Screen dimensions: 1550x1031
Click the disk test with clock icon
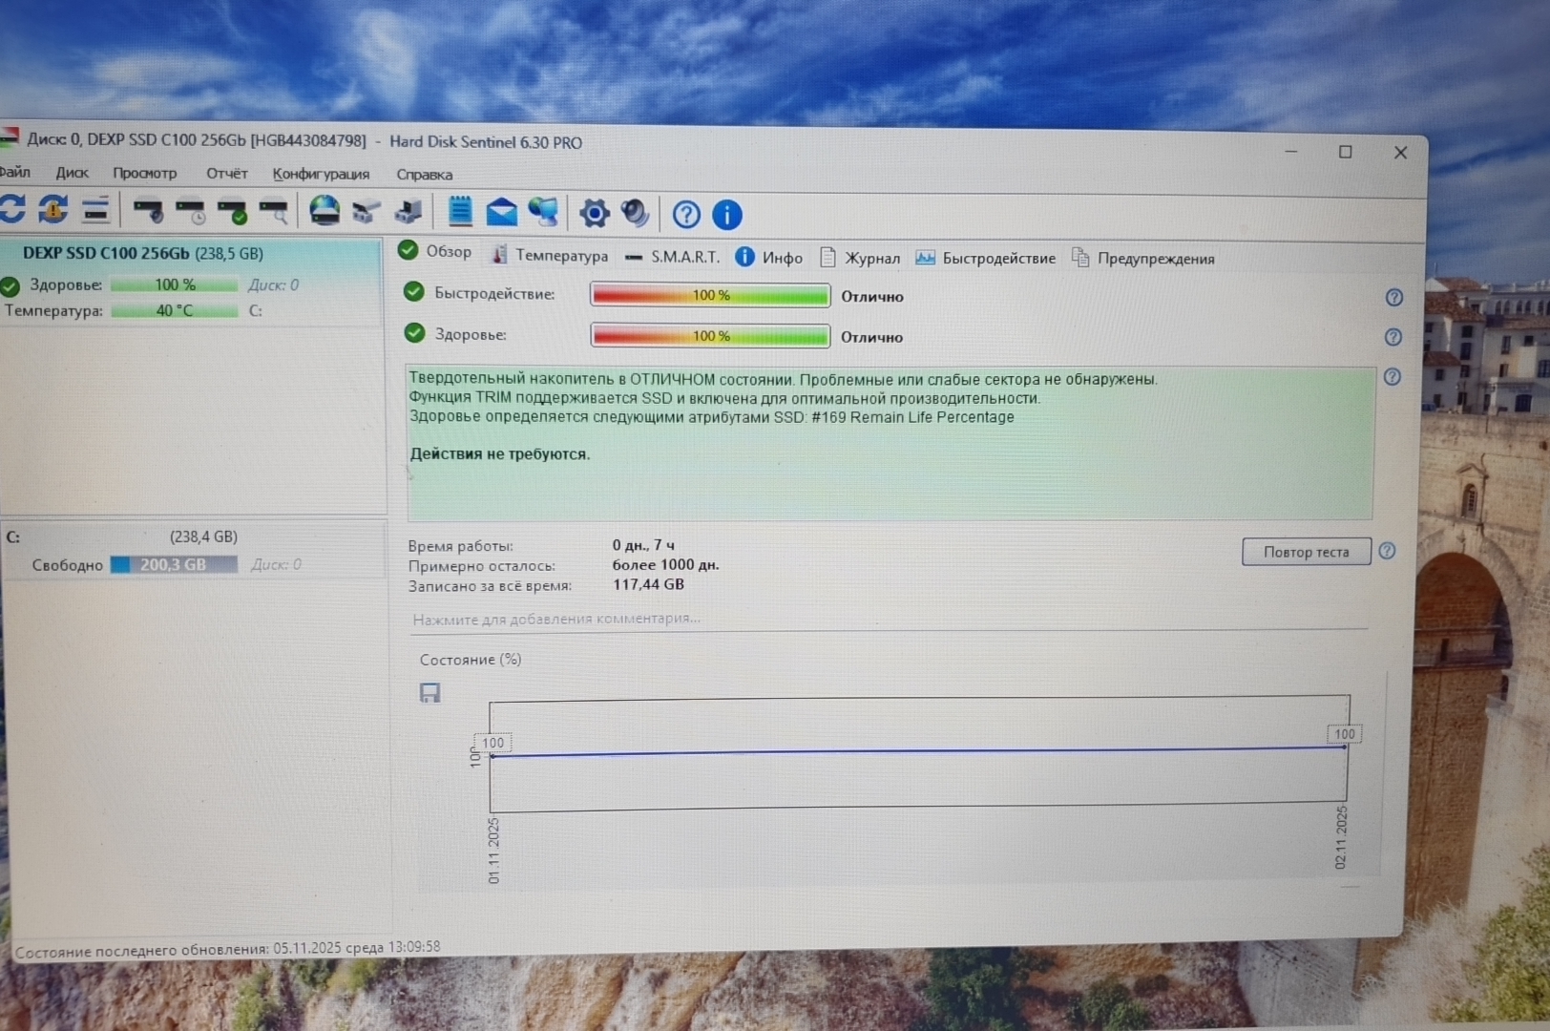pos(191,211)
